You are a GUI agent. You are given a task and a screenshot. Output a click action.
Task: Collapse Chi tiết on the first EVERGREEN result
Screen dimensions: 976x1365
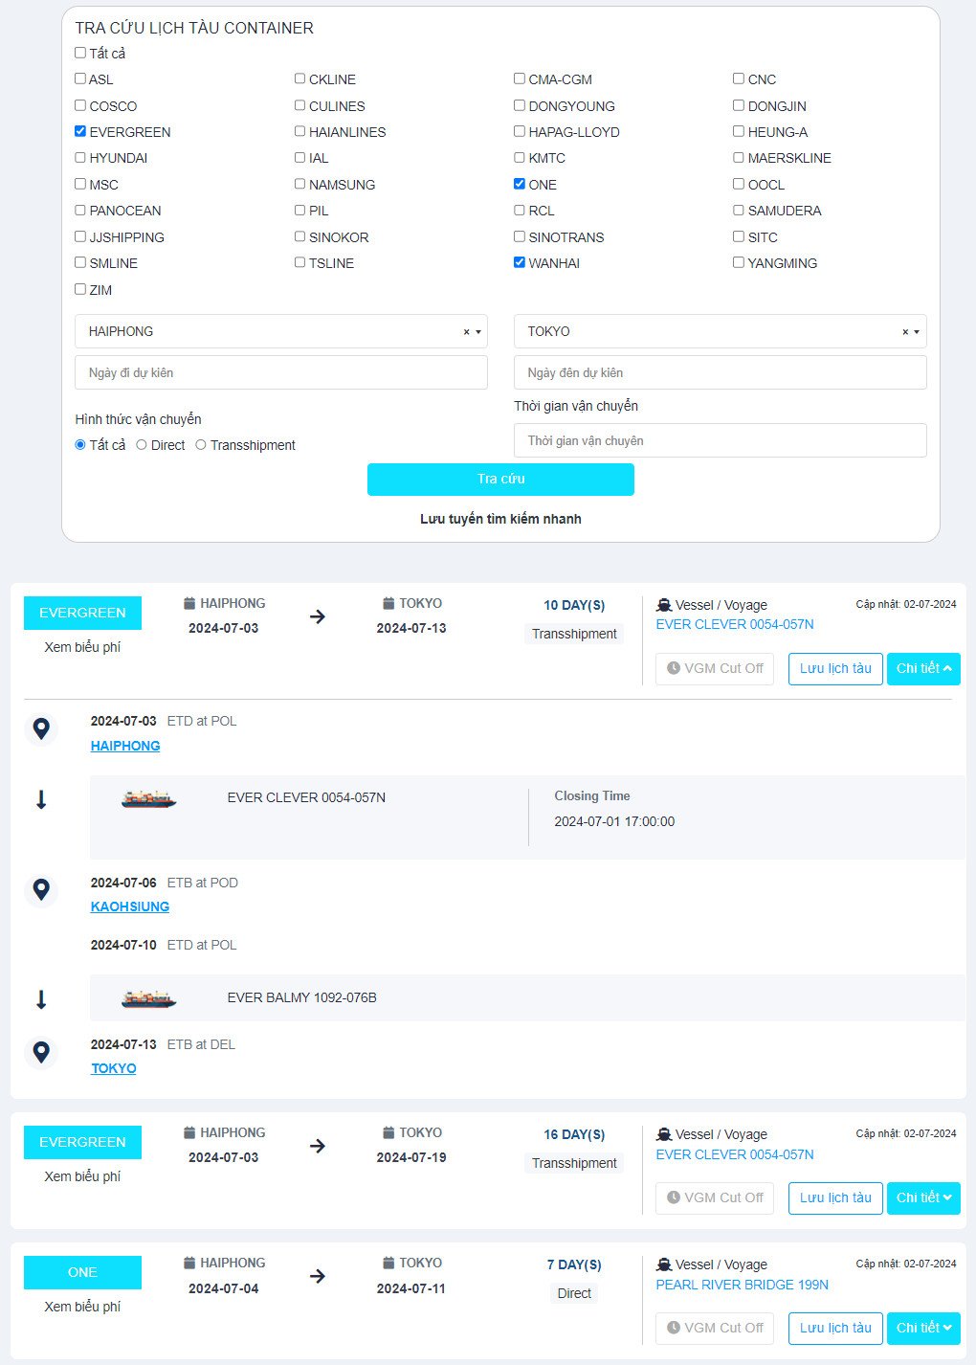pyautogui.click(x=922, y=668)
